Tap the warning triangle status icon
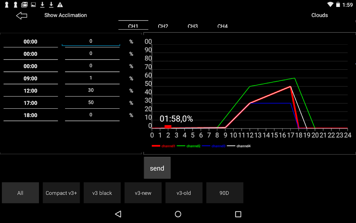Screen dimensions: 356x223 (60, 5)
